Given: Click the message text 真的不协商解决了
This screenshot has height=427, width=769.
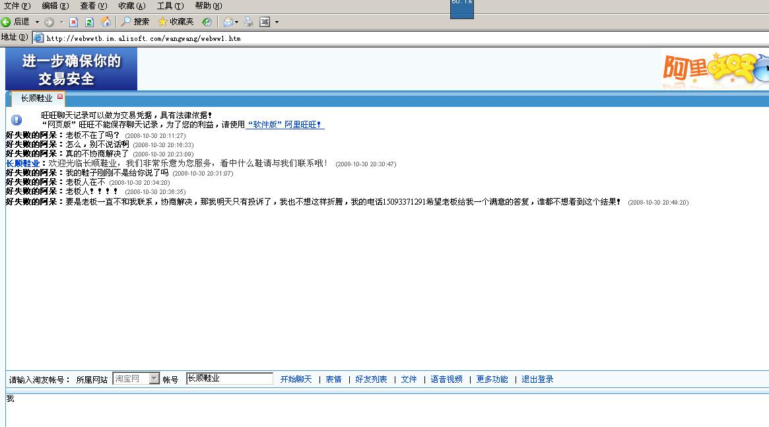Looking at the screenshot, I should coord(97,154).
